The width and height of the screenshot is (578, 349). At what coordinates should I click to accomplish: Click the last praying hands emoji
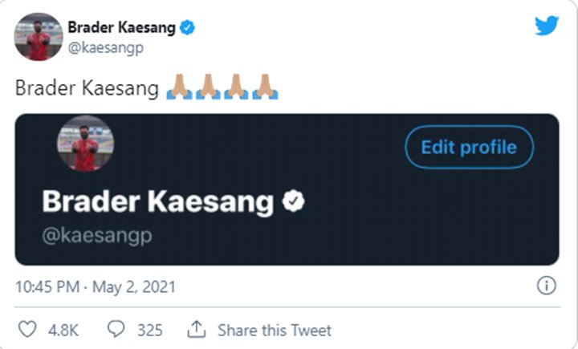tap(265, 87)
